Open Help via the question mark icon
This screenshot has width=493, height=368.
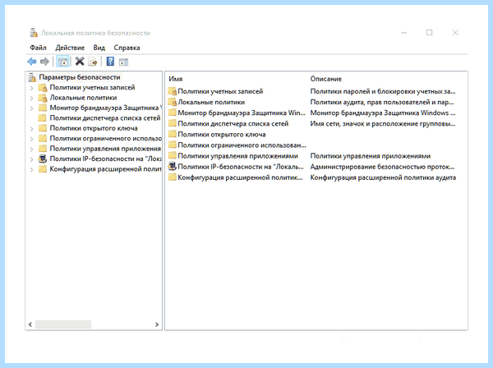click(110, 62)
